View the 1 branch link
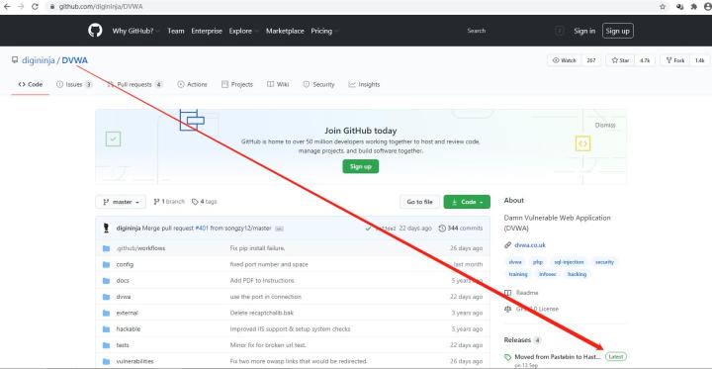712x369 pixels. 169,202
